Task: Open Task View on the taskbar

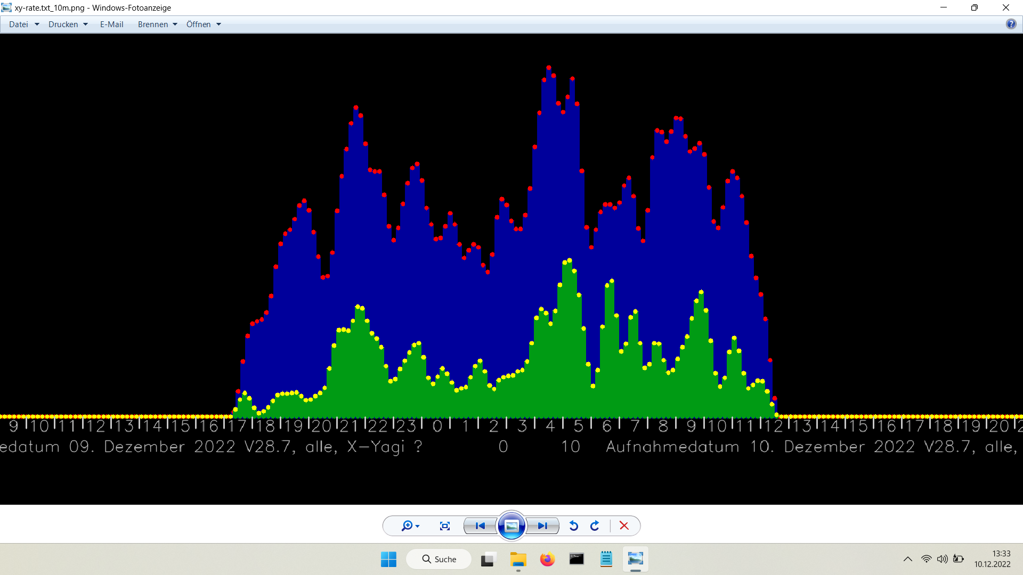Action: point(488,560)
